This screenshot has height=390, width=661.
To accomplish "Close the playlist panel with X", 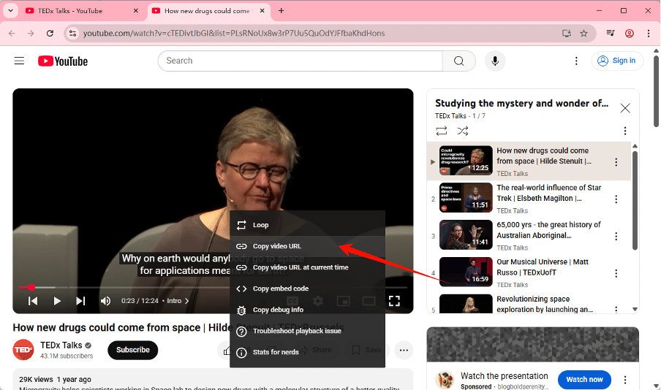I will click(625, 108).
